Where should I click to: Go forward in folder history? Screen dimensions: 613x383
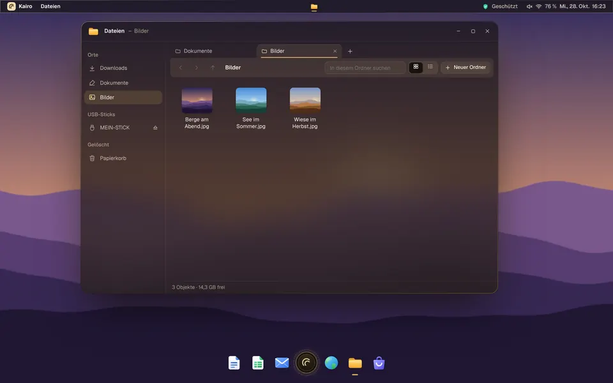pos(196,68)
